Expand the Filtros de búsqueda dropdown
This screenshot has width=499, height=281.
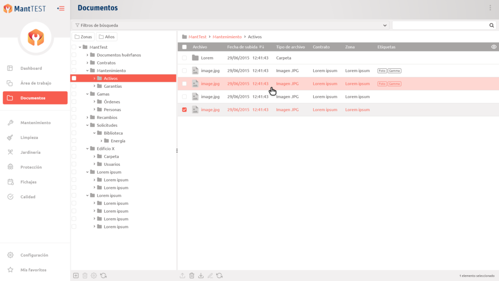[x=384, y=25]
